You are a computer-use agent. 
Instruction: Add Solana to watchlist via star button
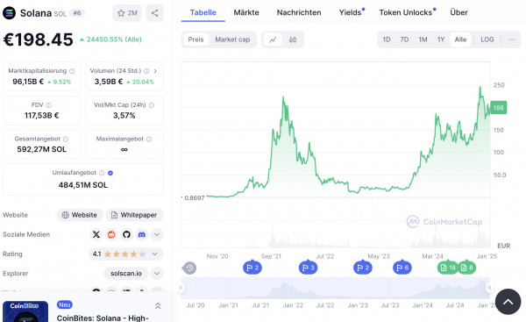pos(127,13)
